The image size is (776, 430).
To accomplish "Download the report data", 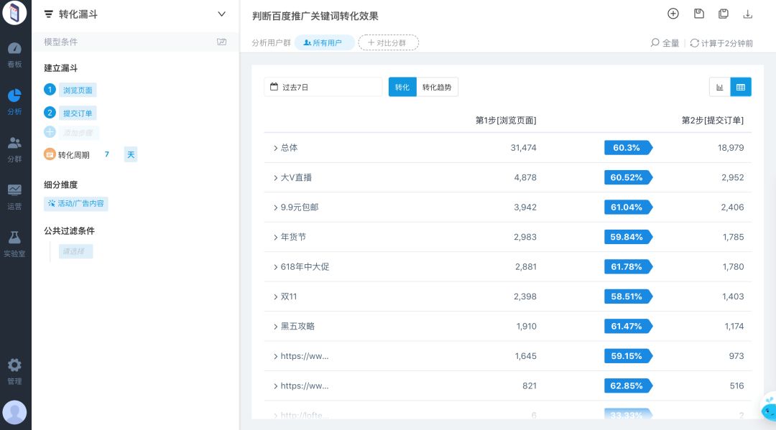I will click(x=748, y=14).
